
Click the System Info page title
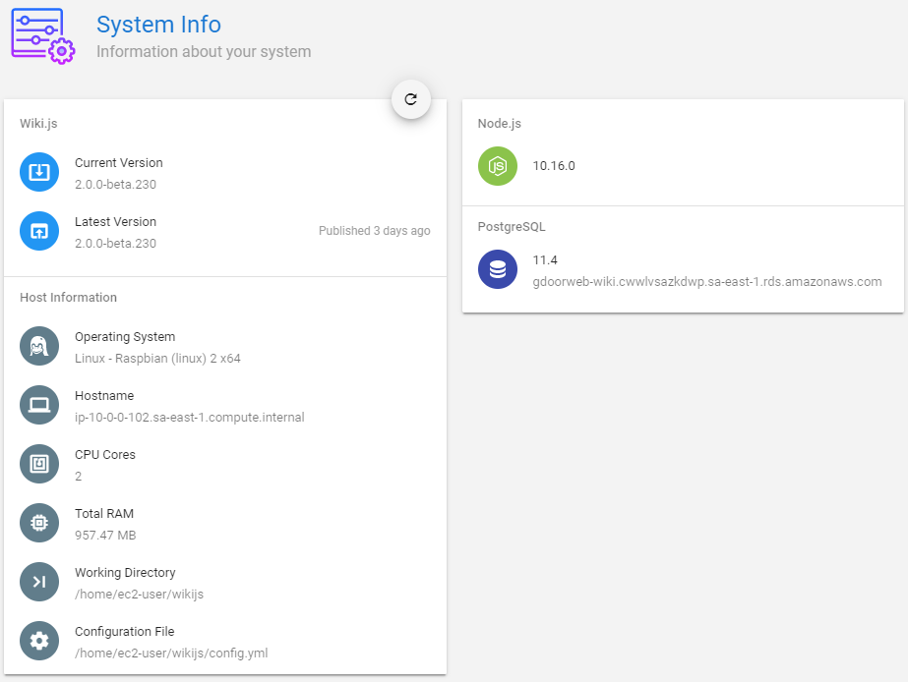pyautogui.click(x=158, y=25)
